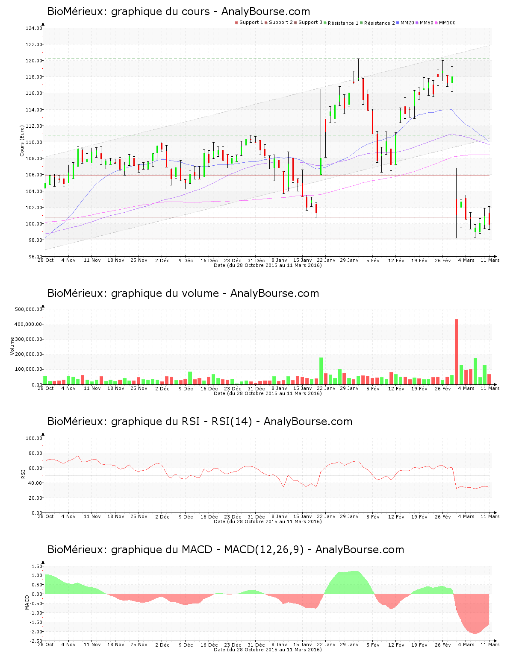513x662 pixels.
Task: Click the 'Cours (Euro)' vertical axis label
Action: 22,141
